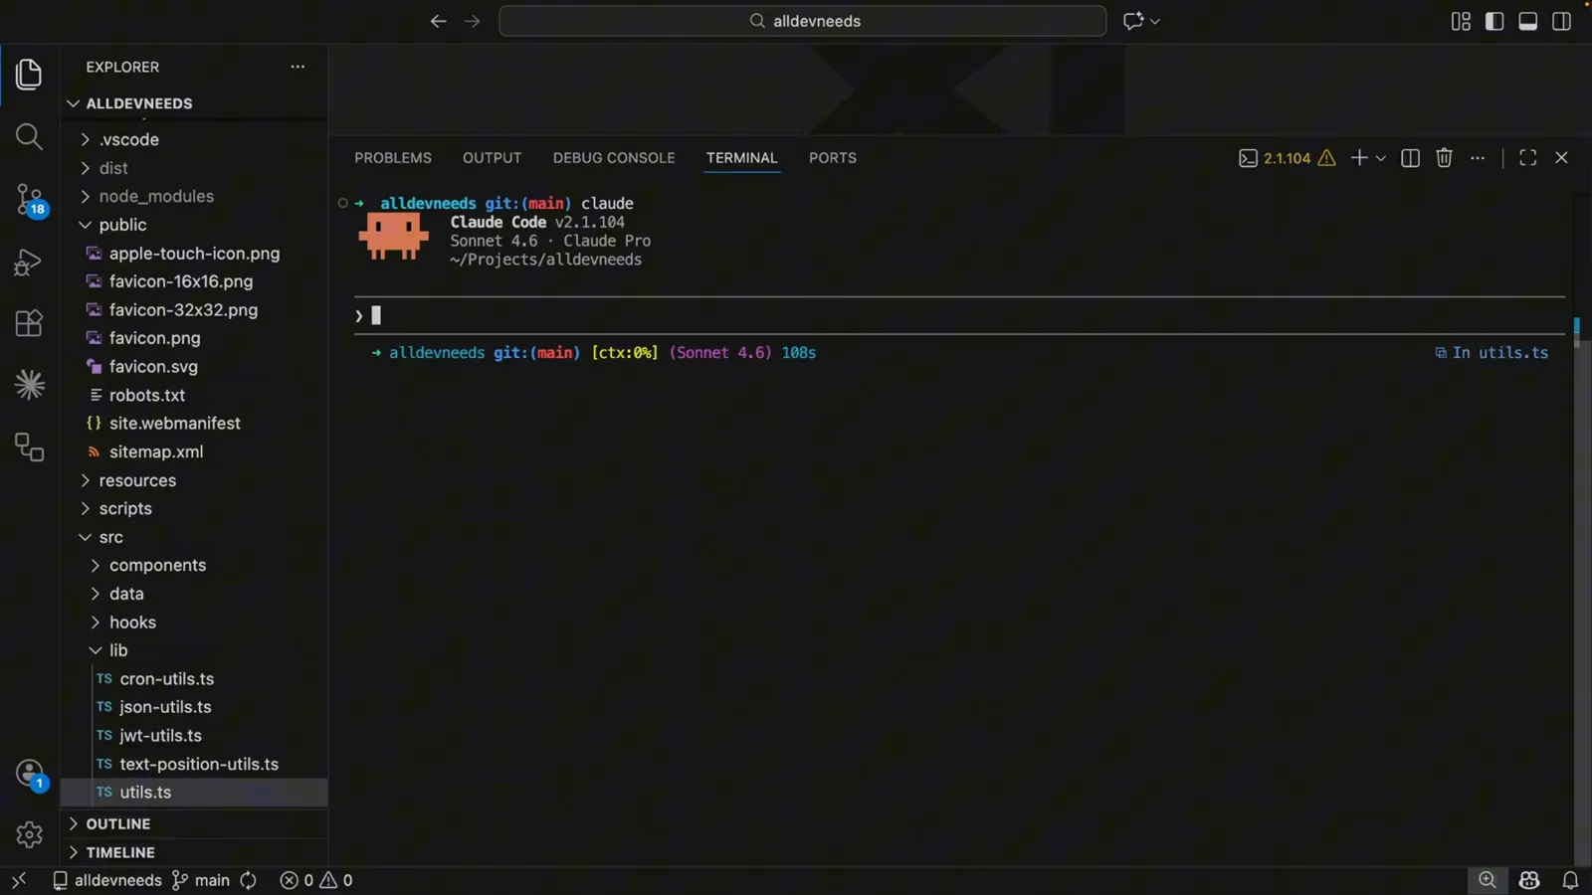Screen dimensions: 1592x895
Task: Open the Explorer view in activity bar
Action: click(29, 74)
